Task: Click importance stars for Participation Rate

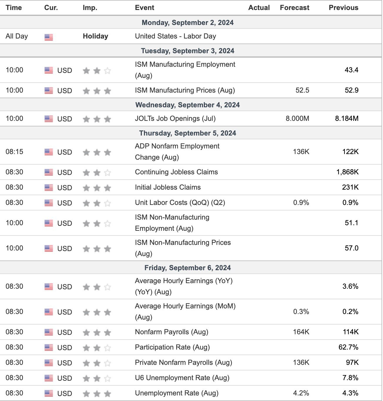Action: pyautogui.click(x=97, y=348)
